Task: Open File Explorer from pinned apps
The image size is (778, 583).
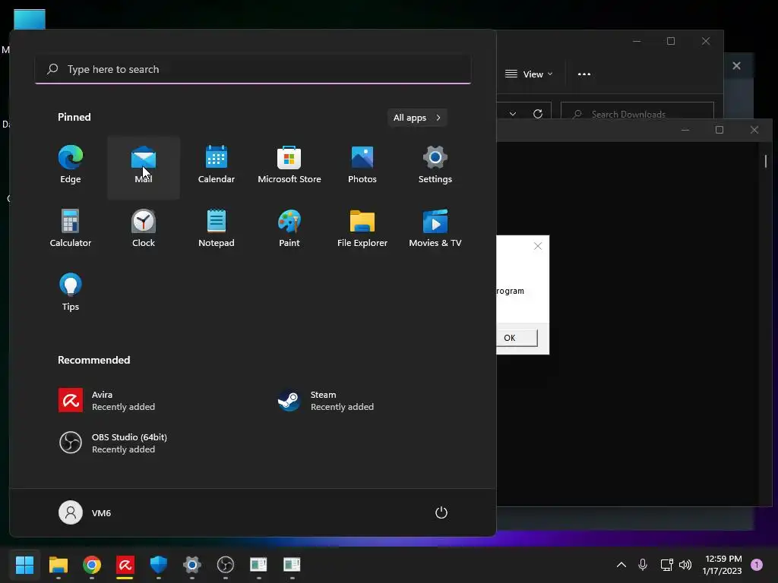Action: coord(362,228)
